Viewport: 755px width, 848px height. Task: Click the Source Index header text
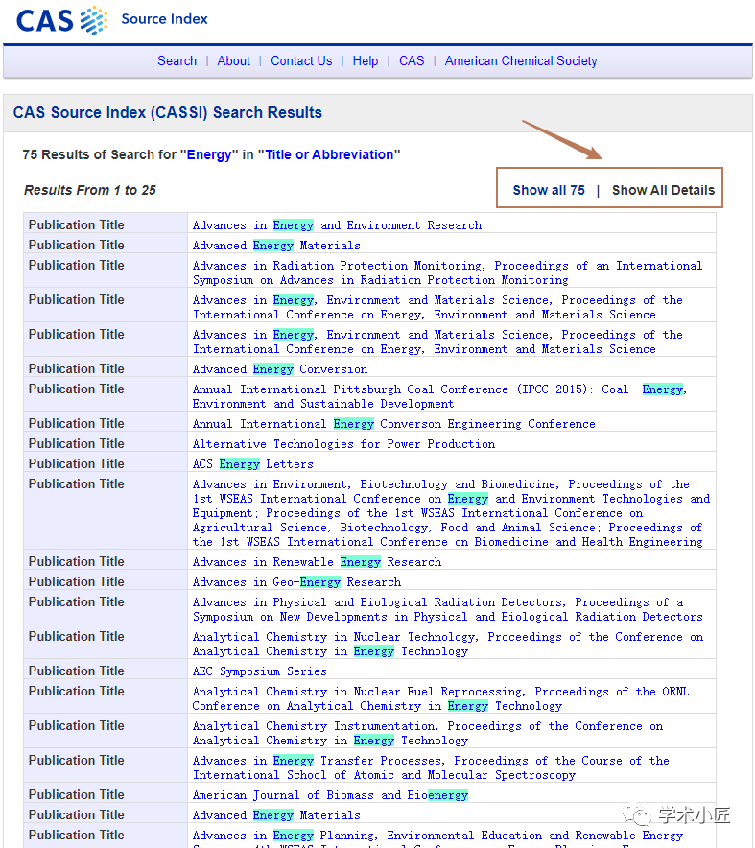[x=164, y=19]
